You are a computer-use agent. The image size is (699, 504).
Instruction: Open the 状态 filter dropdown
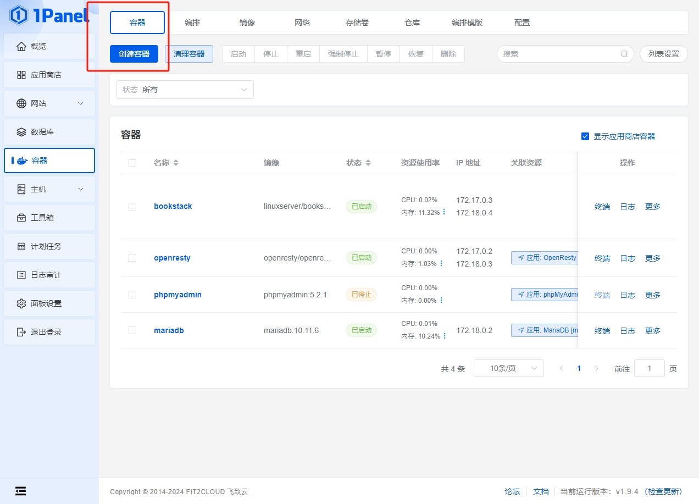pos(185,90)
